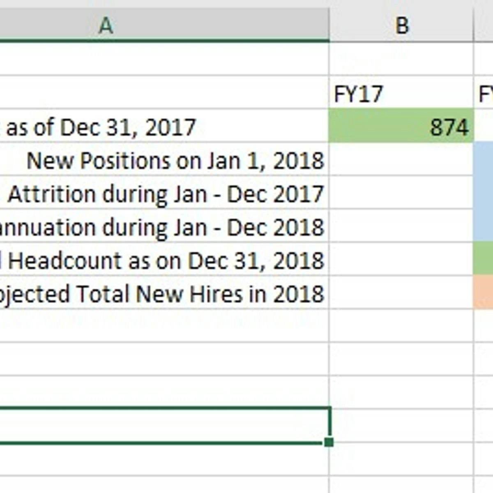Select the "annuation during Jan - Dec 2018" cell

[164, 226]
